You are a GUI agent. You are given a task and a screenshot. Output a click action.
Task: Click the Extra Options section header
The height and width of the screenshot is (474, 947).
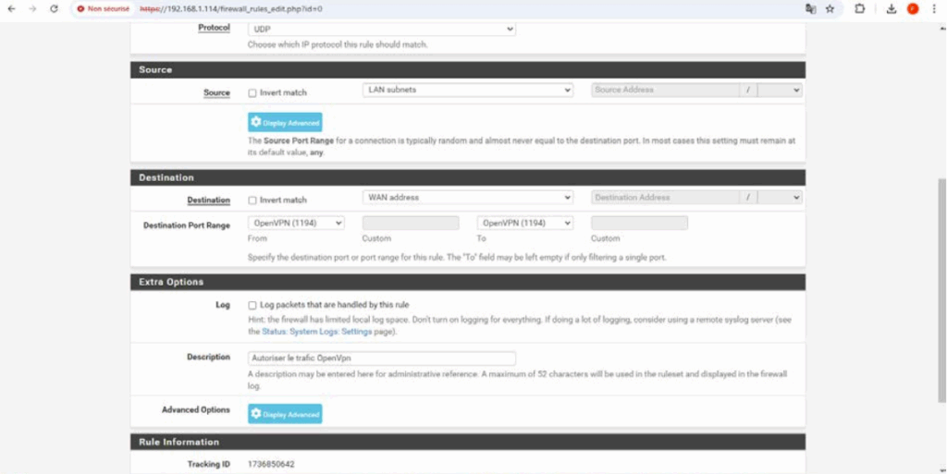pos(468,282)
